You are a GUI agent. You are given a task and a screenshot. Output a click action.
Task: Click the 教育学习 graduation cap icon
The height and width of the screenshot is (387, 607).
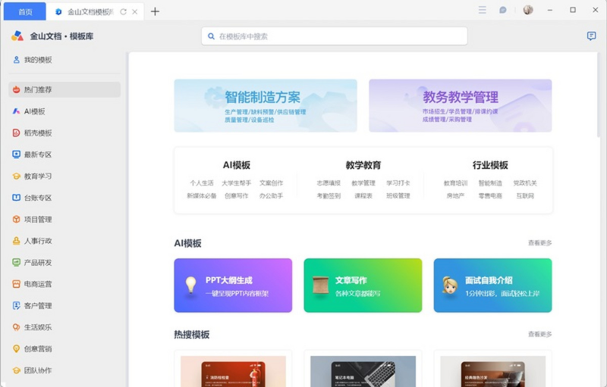(x=16, y=176)
